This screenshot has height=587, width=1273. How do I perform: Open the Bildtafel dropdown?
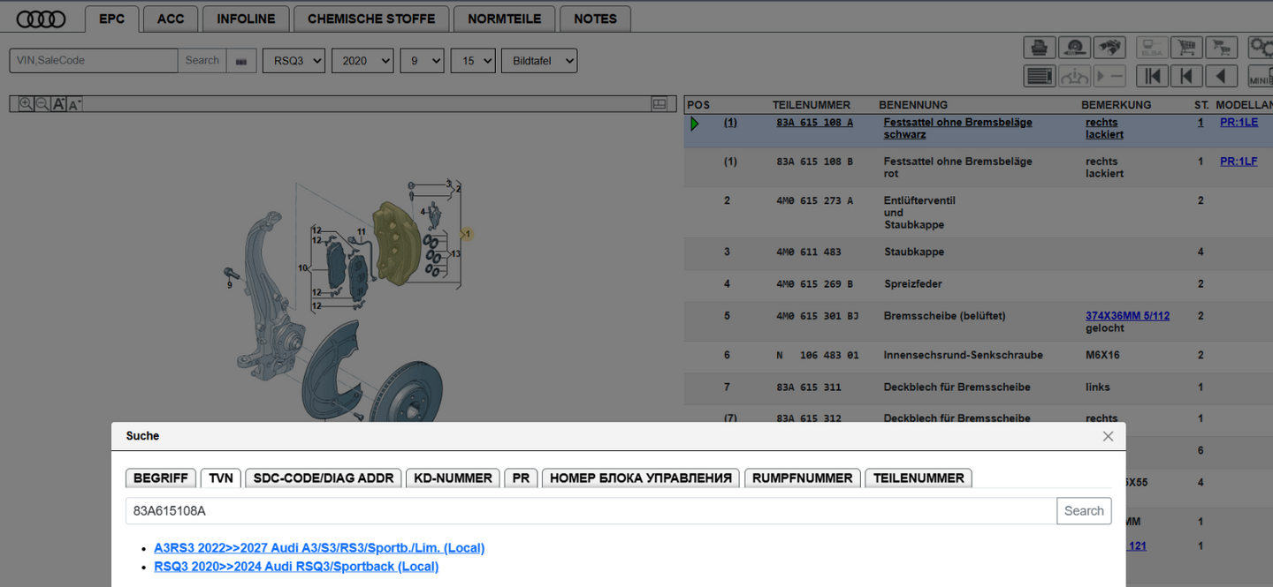(539, 61)
